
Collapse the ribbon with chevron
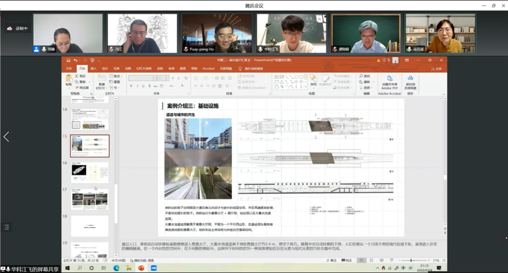click(444, 94)
